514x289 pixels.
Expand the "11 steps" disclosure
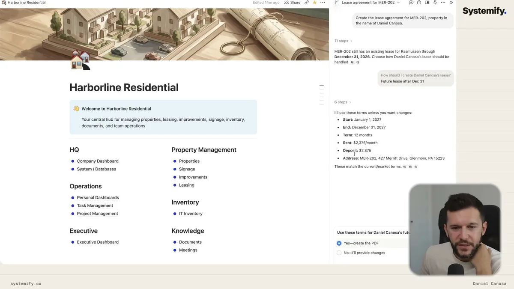(343, 41)
